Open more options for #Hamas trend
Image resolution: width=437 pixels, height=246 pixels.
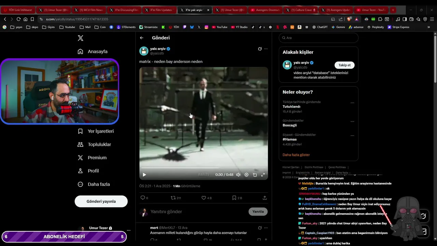[x=352, y=136]
